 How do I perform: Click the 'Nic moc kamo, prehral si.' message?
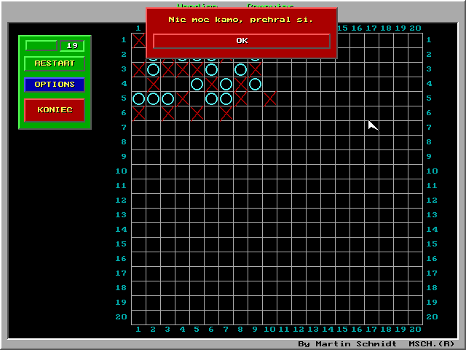pos(241,20)
